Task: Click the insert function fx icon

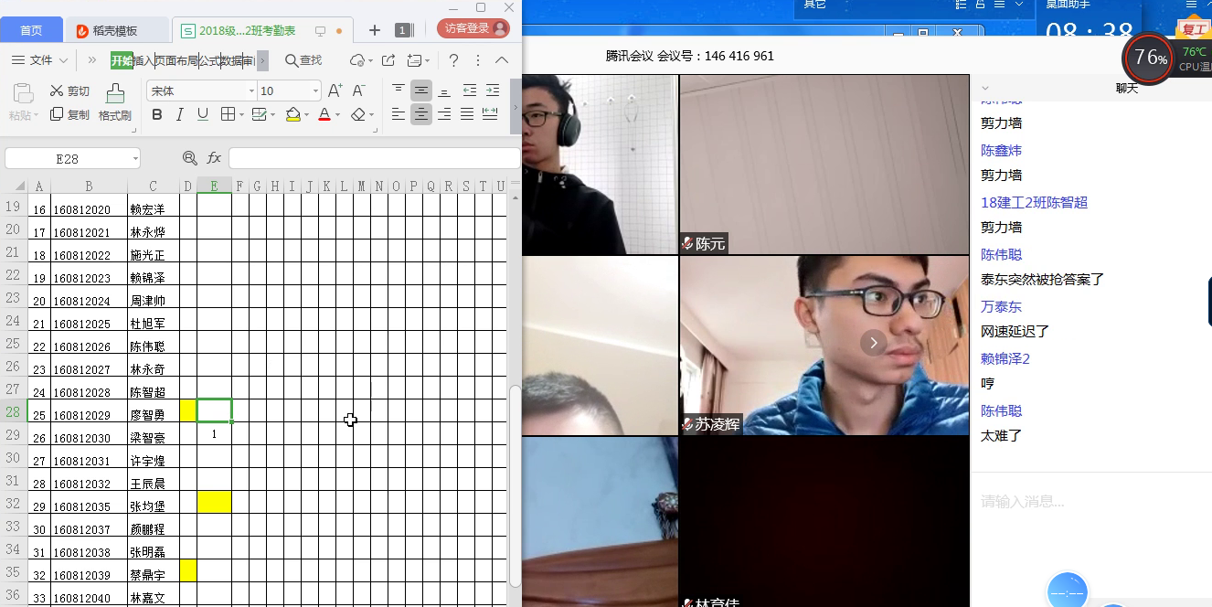Action: pyautogui.click(x=214, y=158)
